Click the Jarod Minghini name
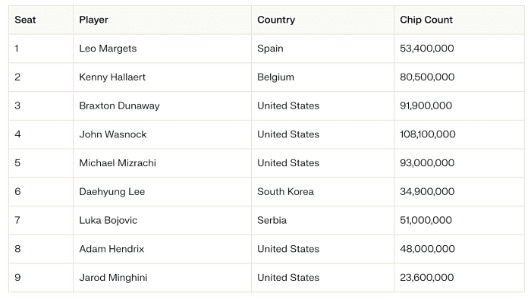This screenshot has width=531, height=299. [x=113, y=278]
